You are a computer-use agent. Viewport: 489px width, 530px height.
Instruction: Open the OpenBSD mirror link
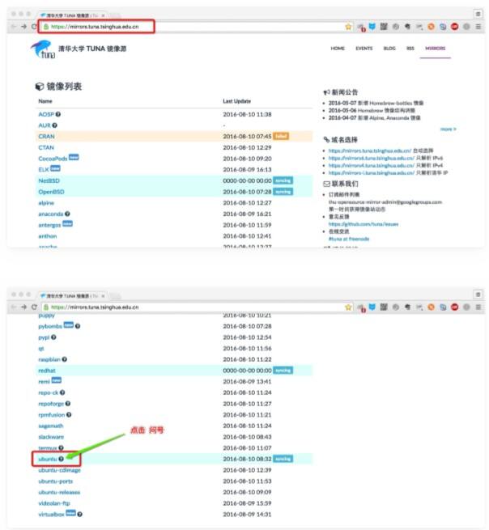point(51,192)
